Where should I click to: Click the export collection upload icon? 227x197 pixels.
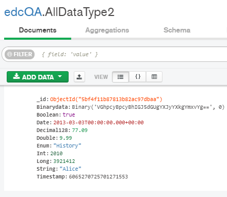click(x=79, y=77)
